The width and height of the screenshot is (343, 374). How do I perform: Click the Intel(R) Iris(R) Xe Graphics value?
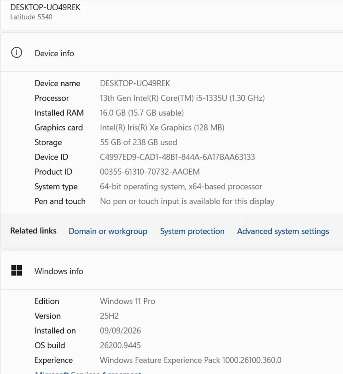[162, 128]
